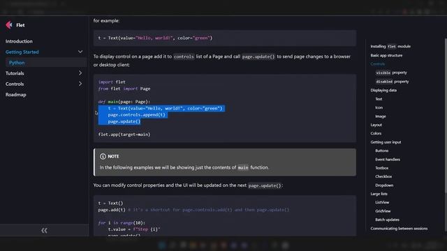
Task: Jump to Text section in contents
Action: point(379,99)
